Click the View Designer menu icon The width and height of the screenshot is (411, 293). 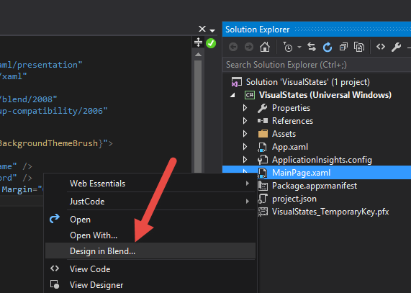click(55, 284)
